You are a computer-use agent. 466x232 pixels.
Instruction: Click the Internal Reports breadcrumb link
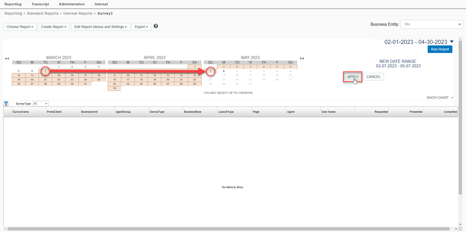(78, 13)
